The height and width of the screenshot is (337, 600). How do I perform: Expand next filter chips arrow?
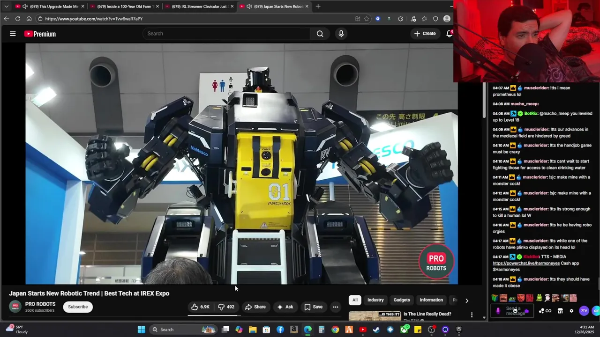tap(466, 300)
